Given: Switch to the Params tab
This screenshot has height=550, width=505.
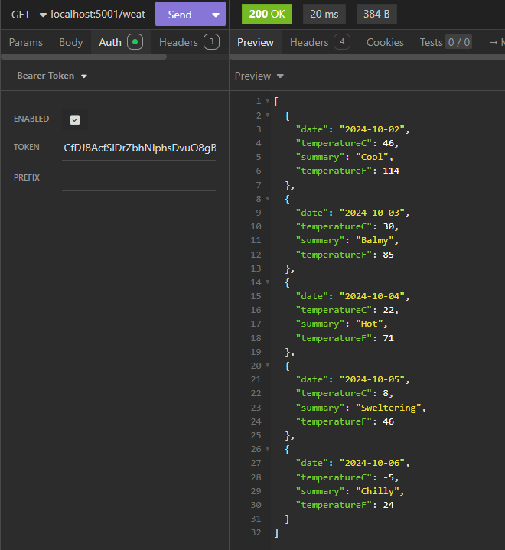Looking at the screenshot, I should click(26, 42).
